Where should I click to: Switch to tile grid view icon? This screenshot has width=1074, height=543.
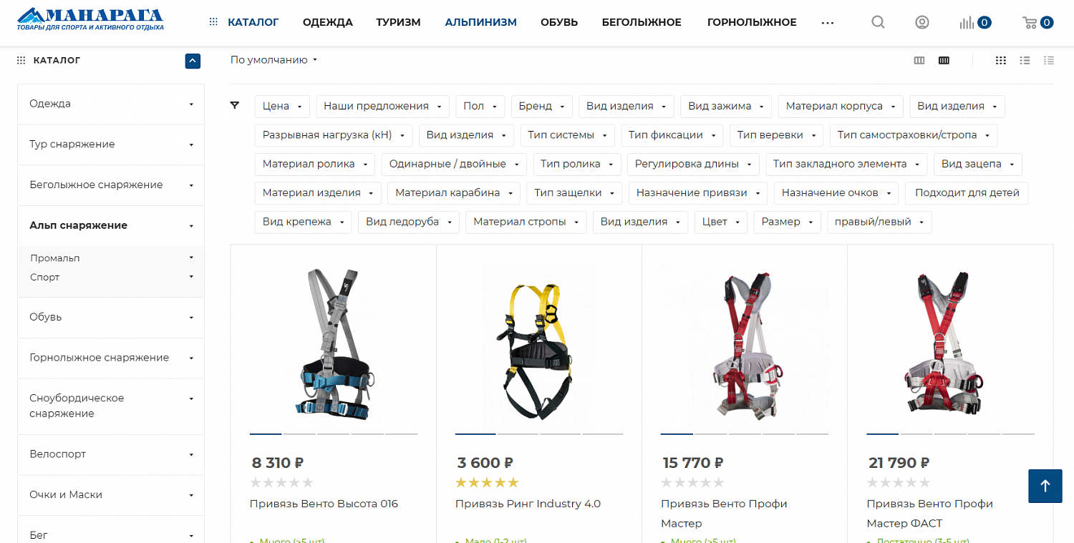pos(1001,61)
